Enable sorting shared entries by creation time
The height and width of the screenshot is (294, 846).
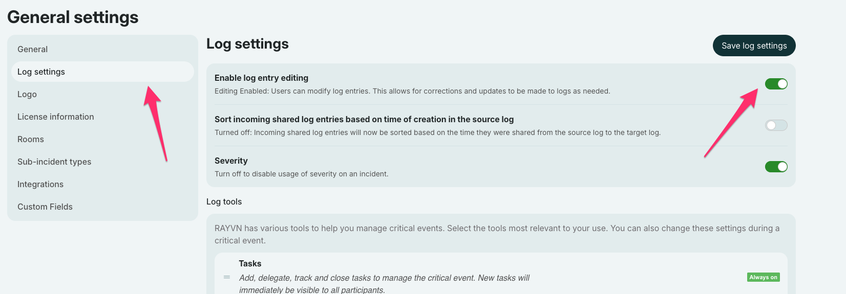point(776,125)
